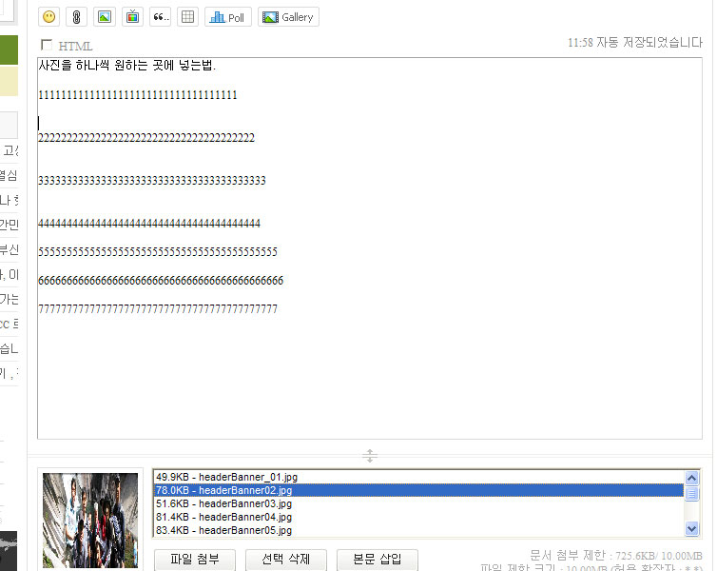Click the 7777 text line
This screenshot has height=571, width=717.
pyautogui.click(x=158, y=309)
